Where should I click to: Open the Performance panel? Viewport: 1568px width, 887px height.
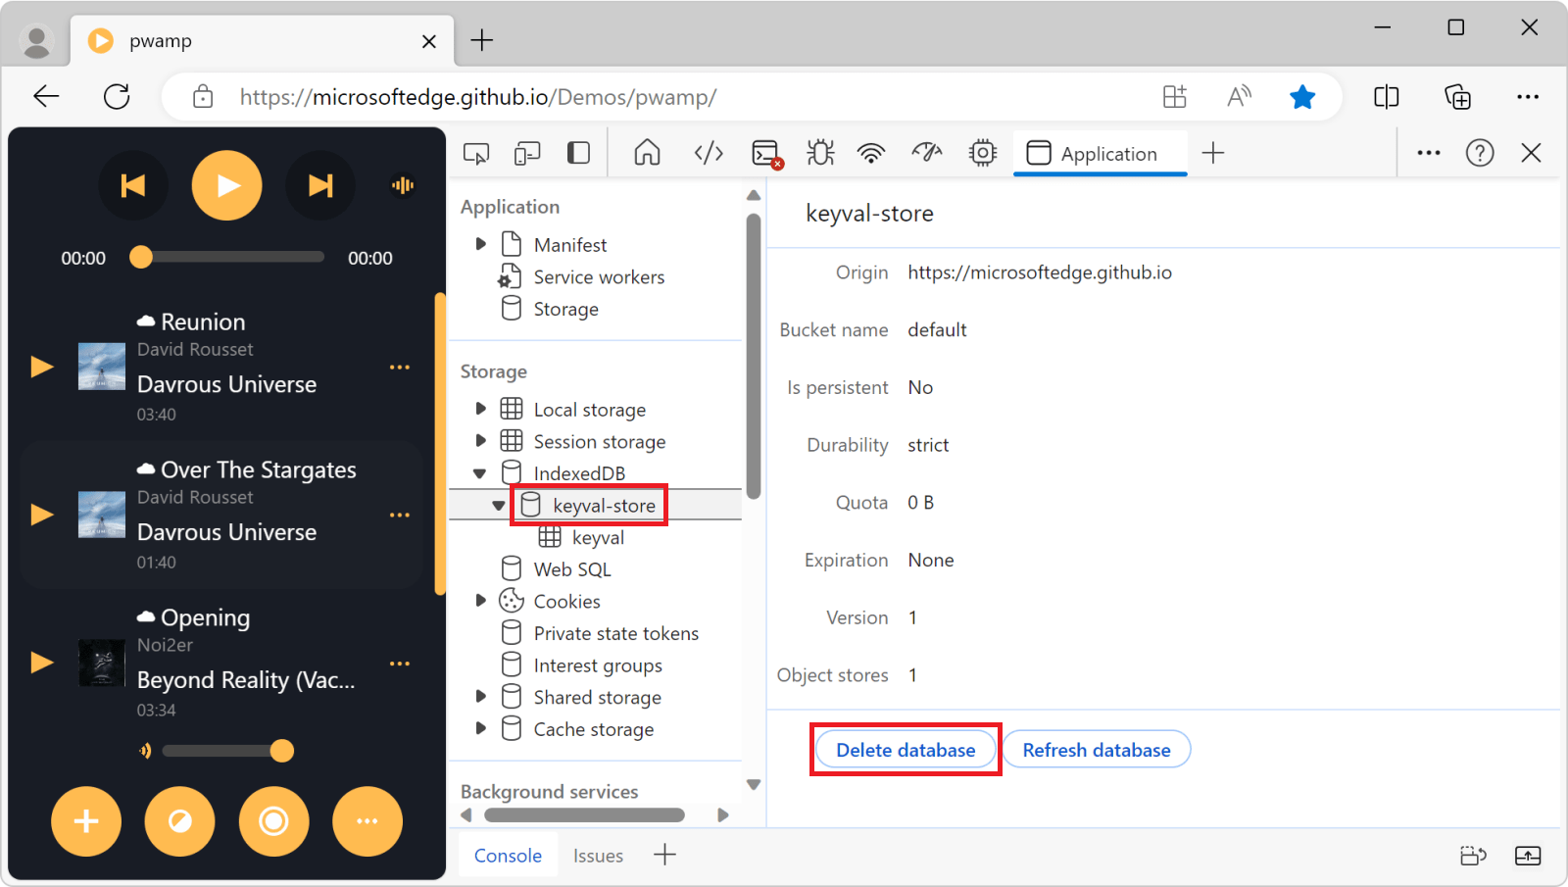pyautogui.click(x=925, y=153)
